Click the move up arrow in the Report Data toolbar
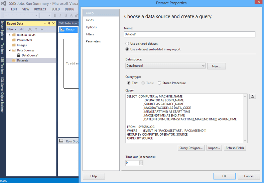The height and width of the screenshot is (183, 264). (x=36, y=29)
